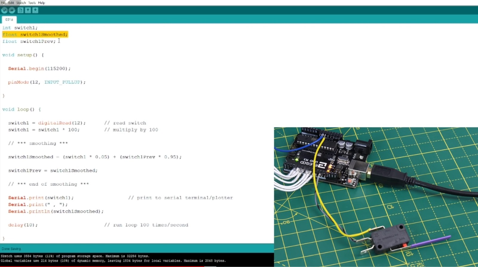The image size is (478, 267).
Task: Click the 'delay(10);' statement
Action: [x=23, y=225]
